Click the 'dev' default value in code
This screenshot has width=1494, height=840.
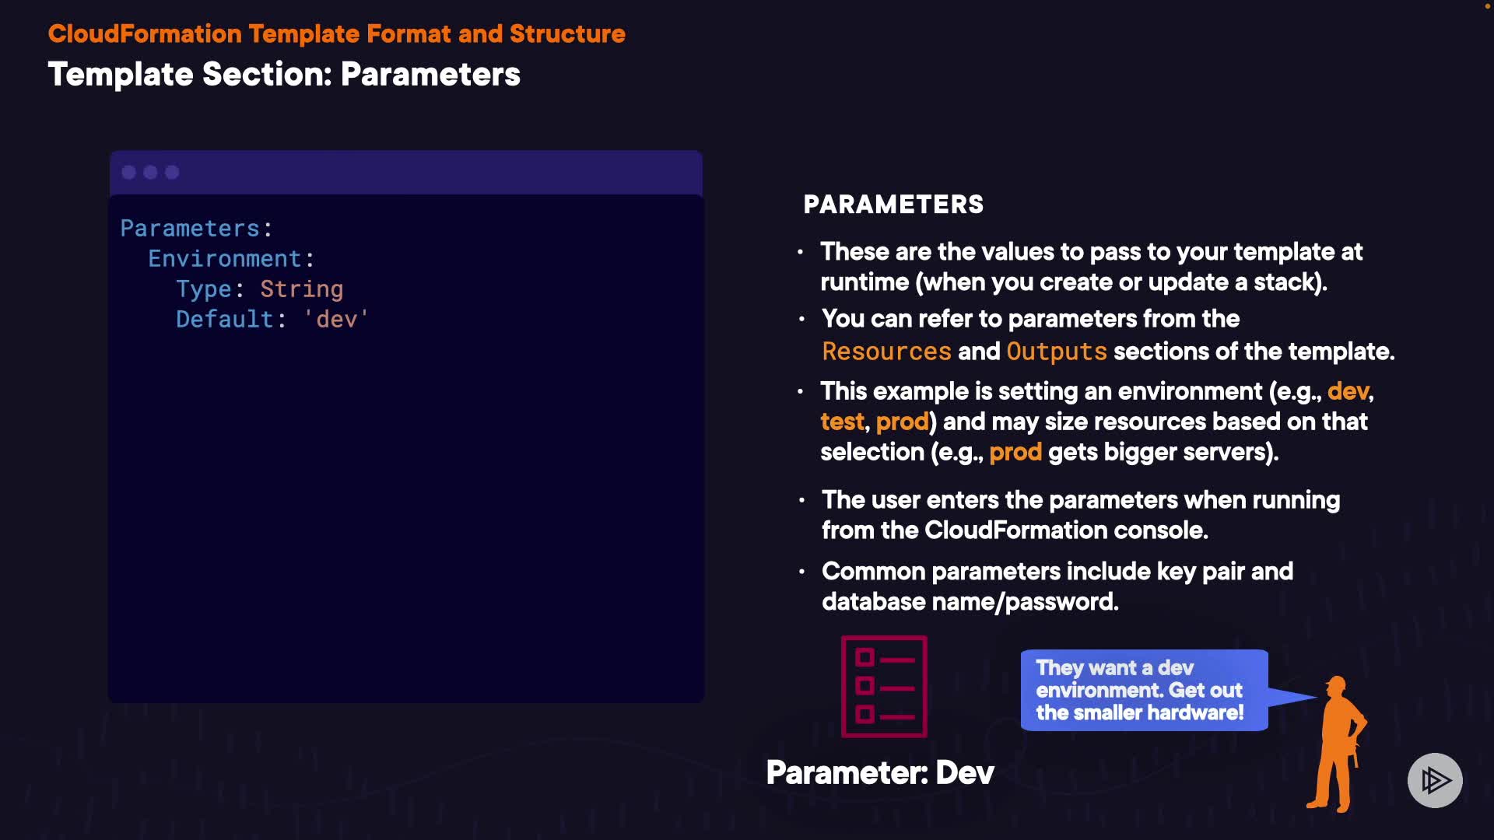[336, 319]
